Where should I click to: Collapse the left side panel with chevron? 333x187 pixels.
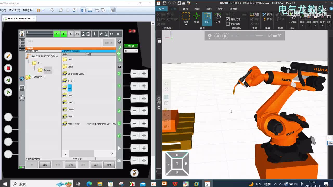coord(159,107)
